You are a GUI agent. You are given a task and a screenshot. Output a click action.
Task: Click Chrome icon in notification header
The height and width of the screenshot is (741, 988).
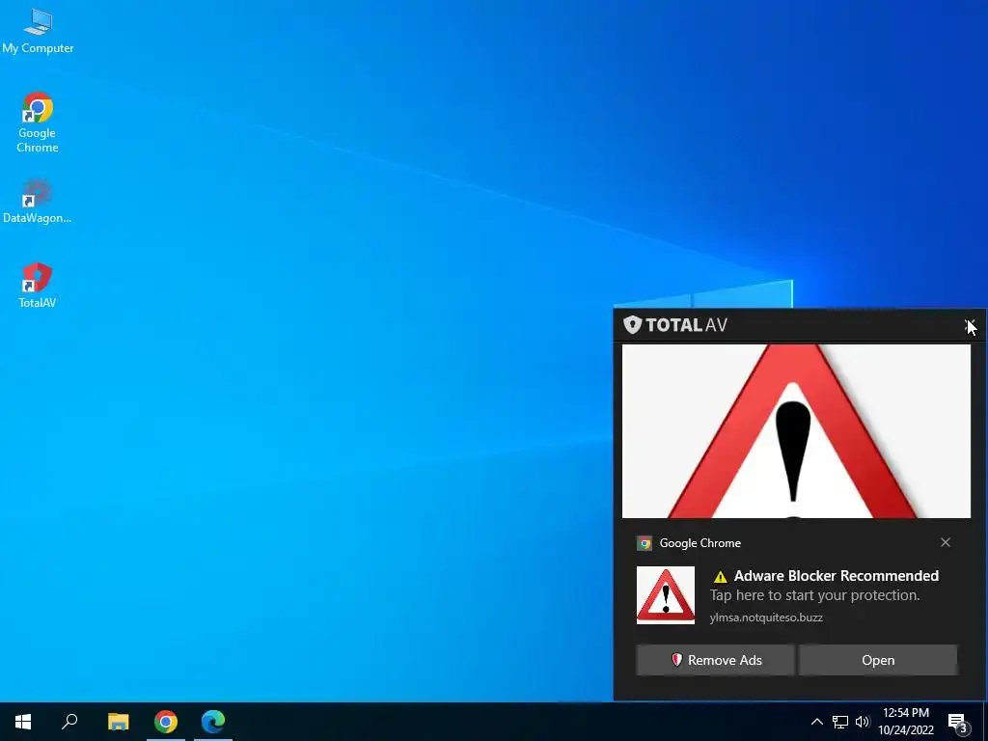[645, 543]
